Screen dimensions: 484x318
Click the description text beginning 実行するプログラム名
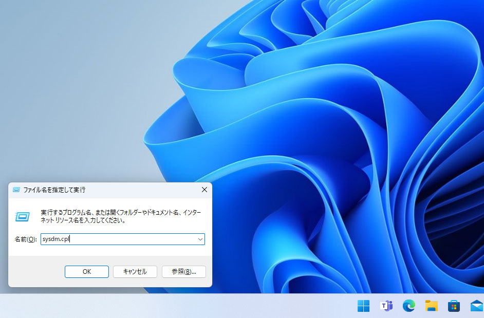121,216
